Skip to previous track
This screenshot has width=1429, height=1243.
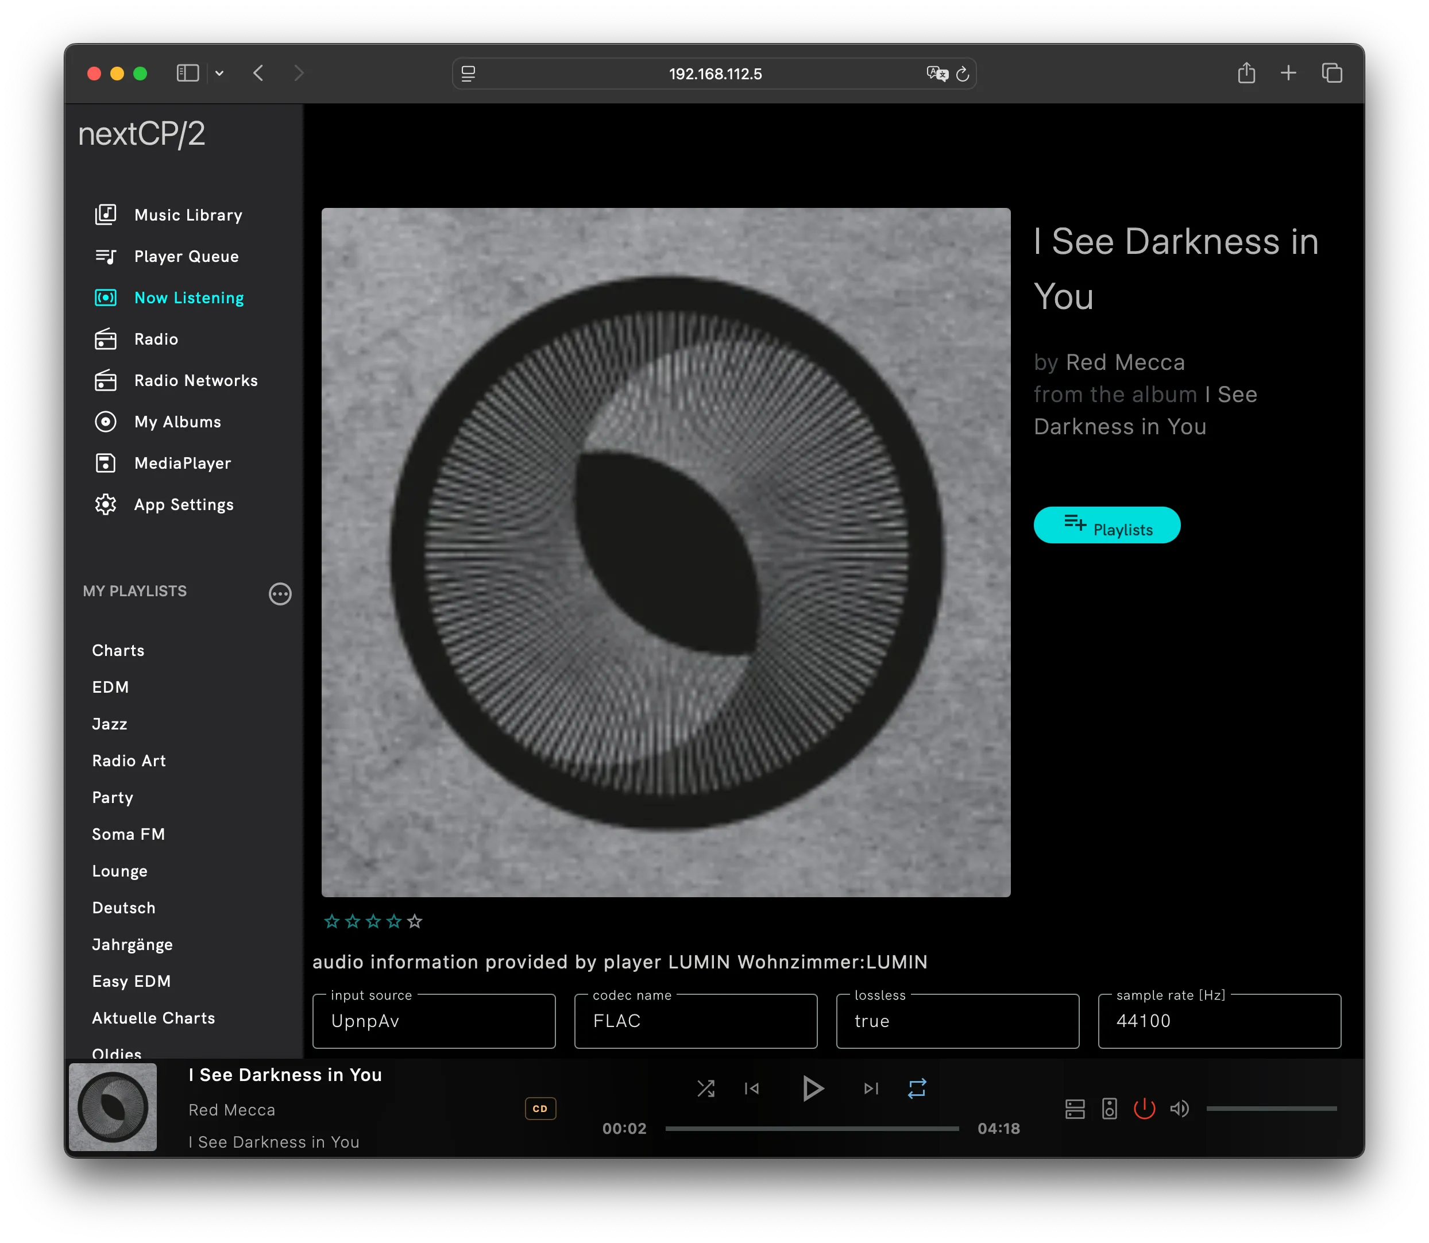751,1088
